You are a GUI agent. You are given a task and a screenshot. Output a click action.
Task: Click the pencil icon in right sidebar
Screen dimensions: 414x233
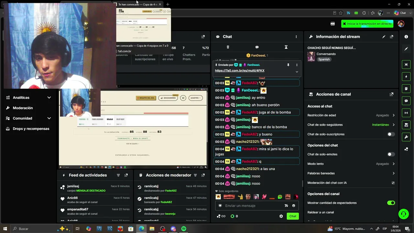pyautogui.click(x=406, y=49)
